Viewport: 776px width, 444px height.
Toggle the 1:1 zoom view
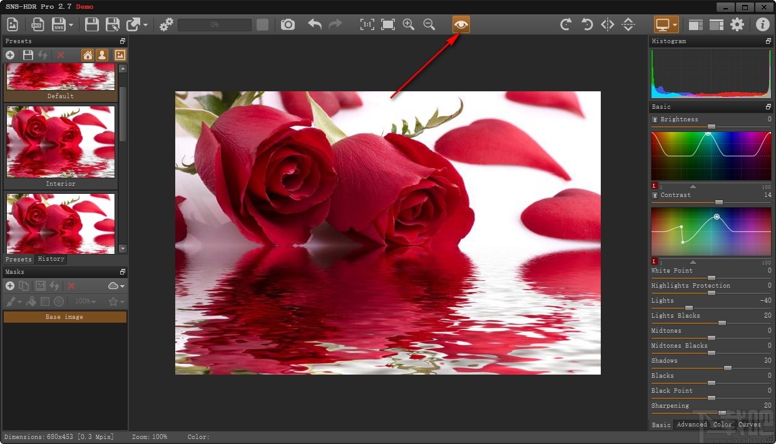tap(367, 24)
